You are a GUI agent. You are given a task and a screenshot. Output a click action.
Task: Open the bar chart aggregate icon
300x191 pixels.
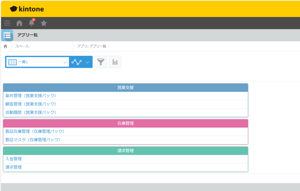pos(115,62)
